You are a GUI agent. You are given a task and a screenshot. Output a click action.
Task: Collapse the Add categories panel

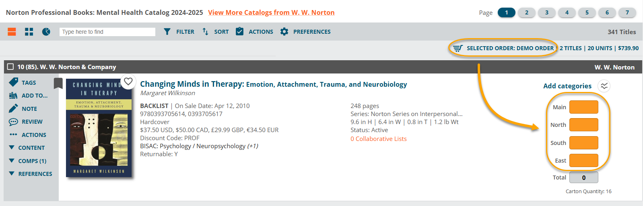(x=604, y=86)
